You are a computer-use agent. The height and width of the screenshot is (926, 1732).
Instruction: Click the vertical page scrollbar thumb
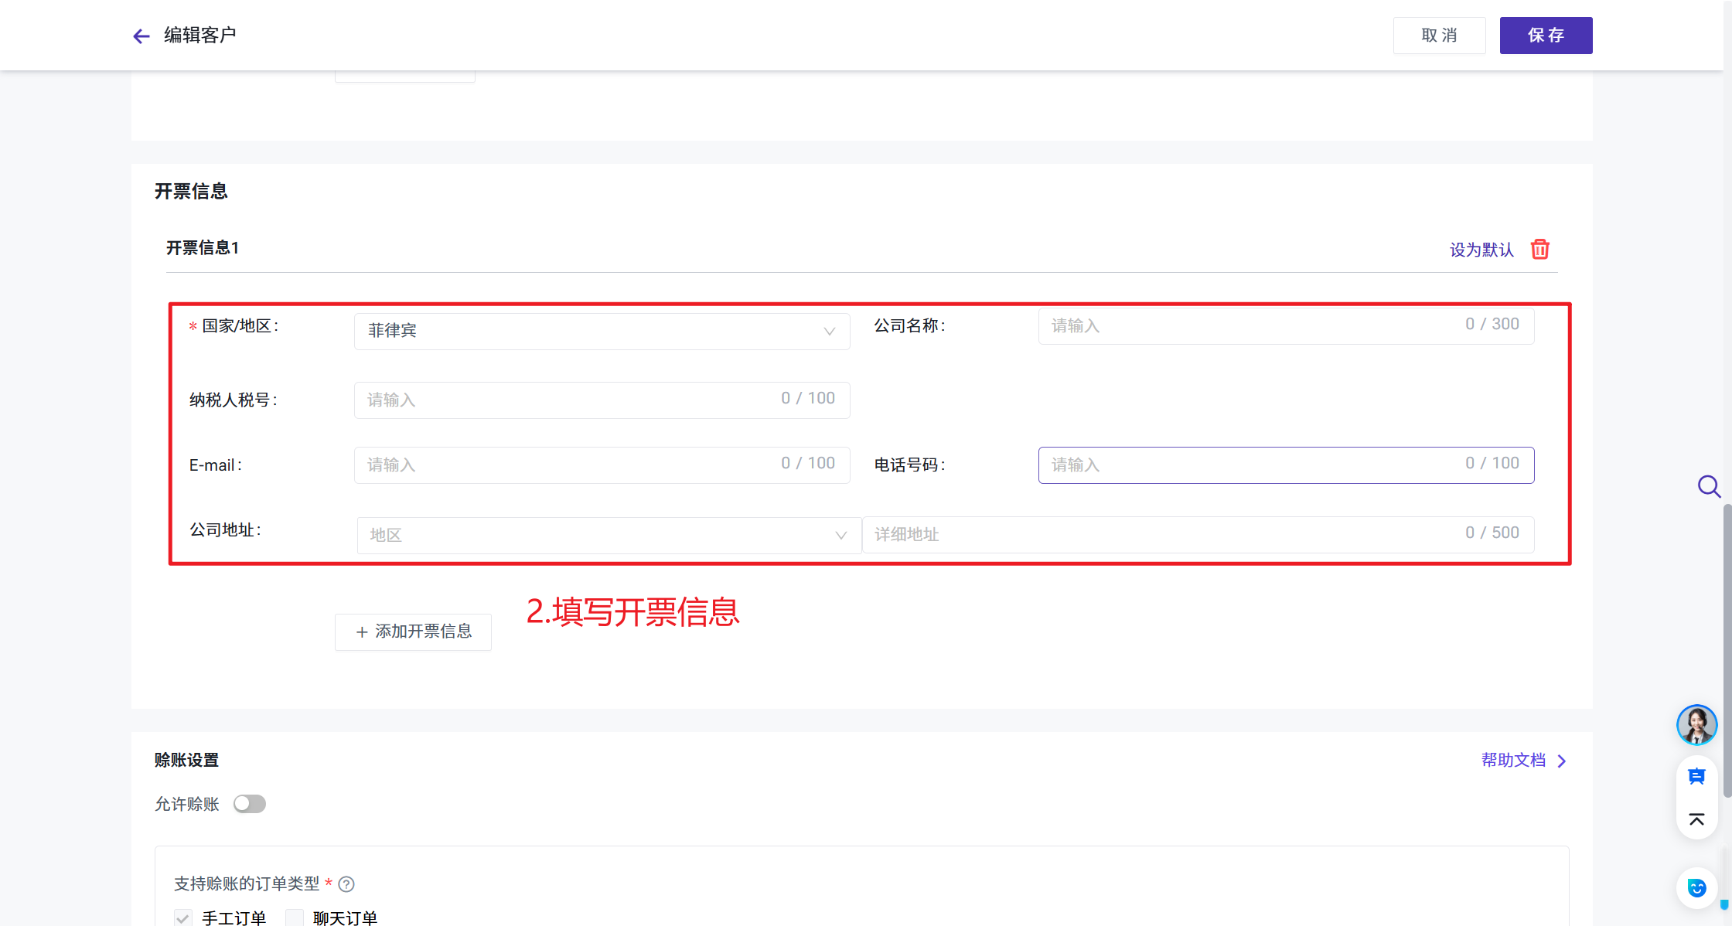pyautogui.click(x=1727, y=649)
